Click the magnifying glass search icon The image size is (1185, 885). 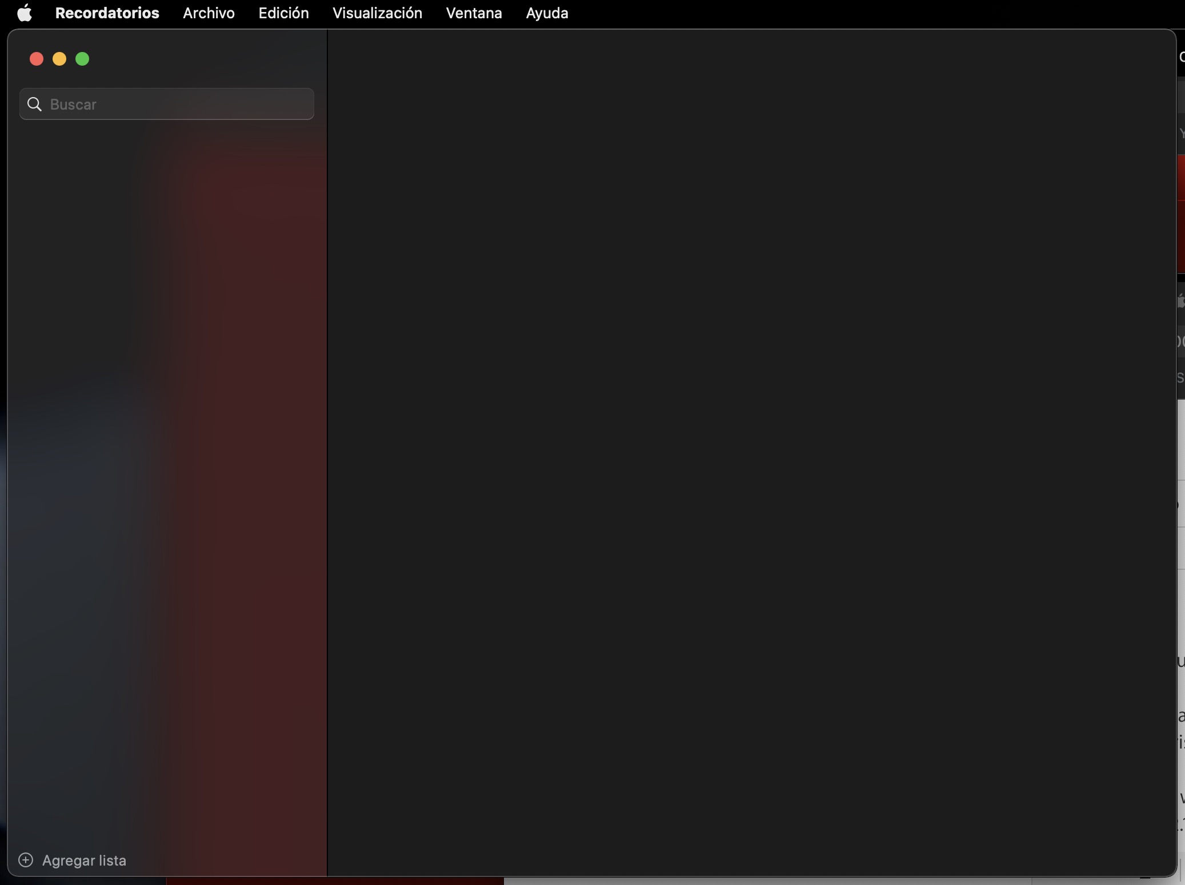click(35, 104)
